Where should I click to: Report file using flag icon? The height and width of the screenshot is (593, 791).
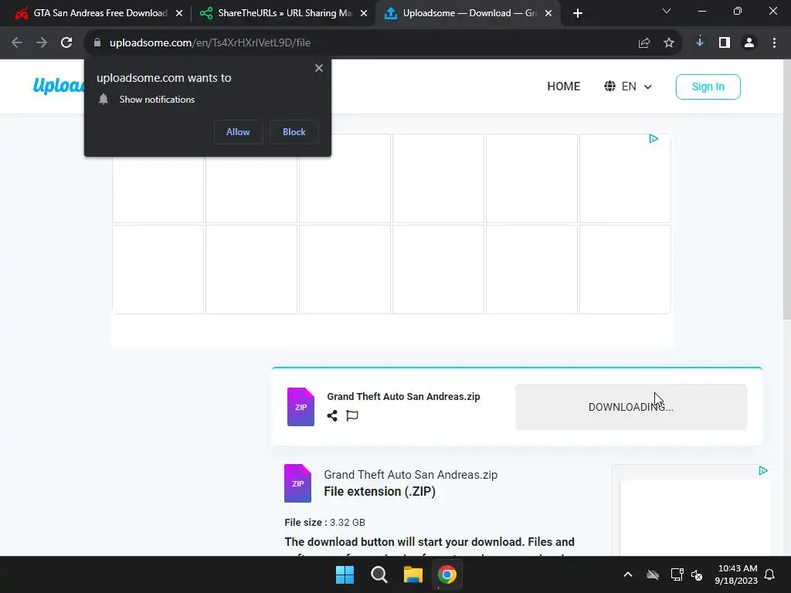[x=352, y=415]
